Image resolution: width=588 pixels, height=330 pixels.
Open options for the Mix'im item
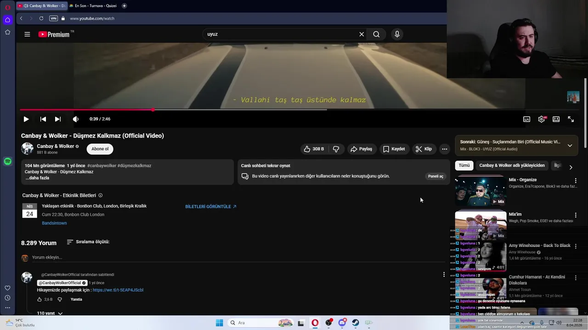click(576, 215)
